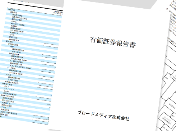Select the 流動資産合計 row
The width and height of the screenshot is (176, 131).
click(14, 40)
